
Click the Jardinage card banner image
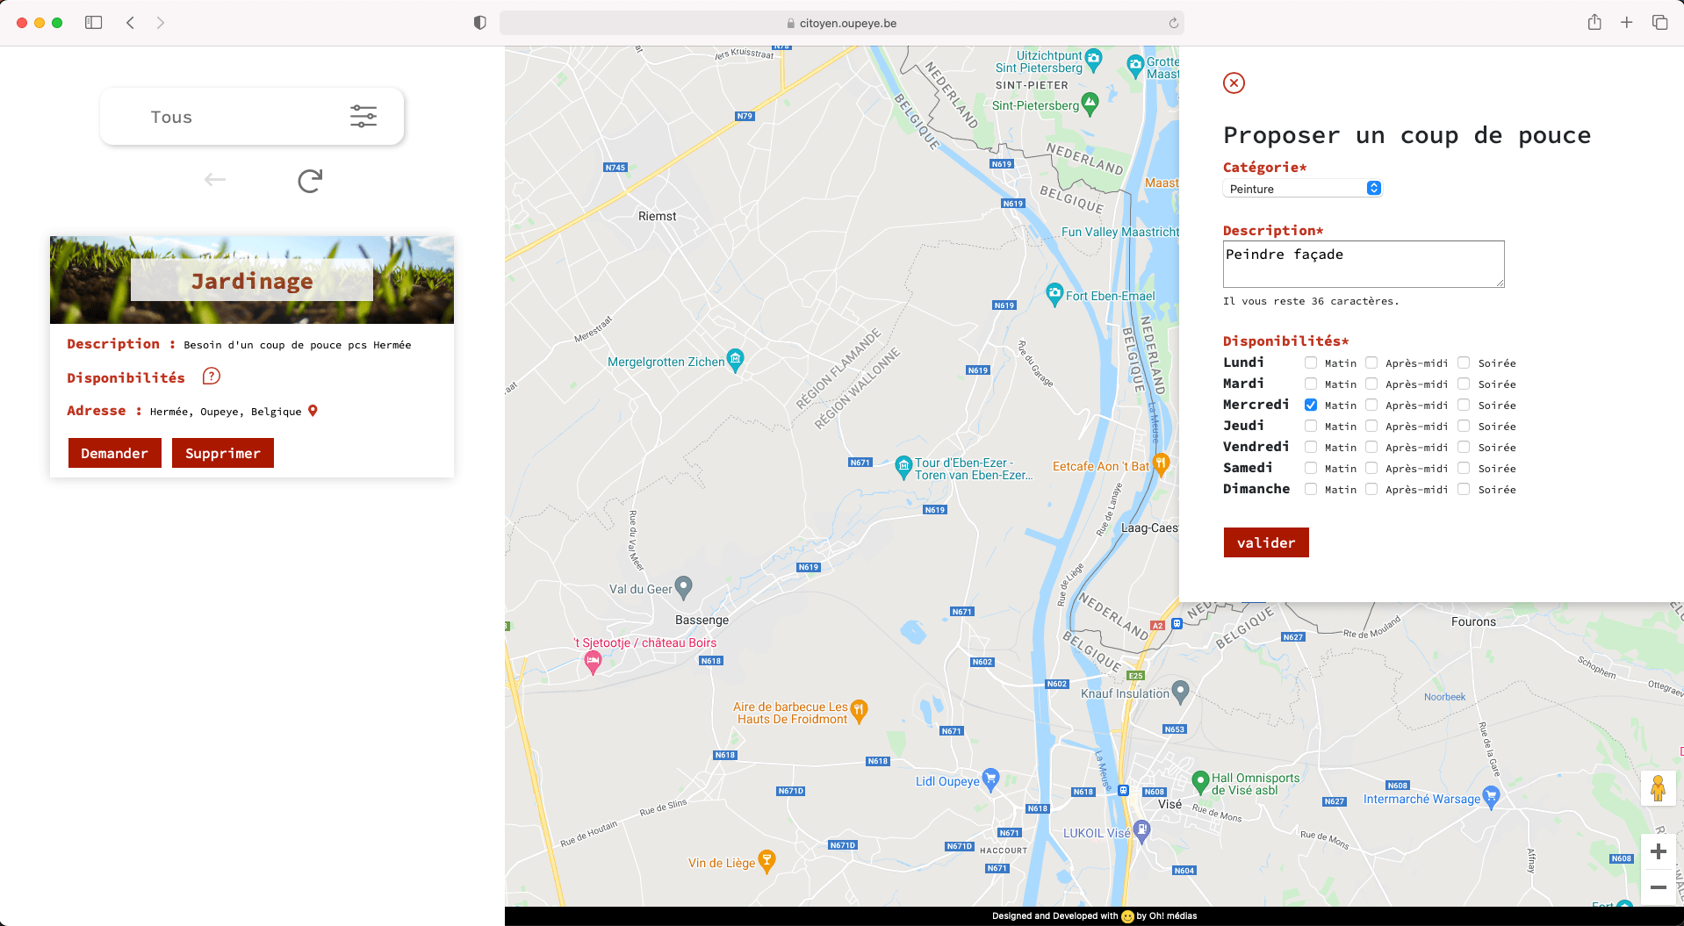click(252, 280)
